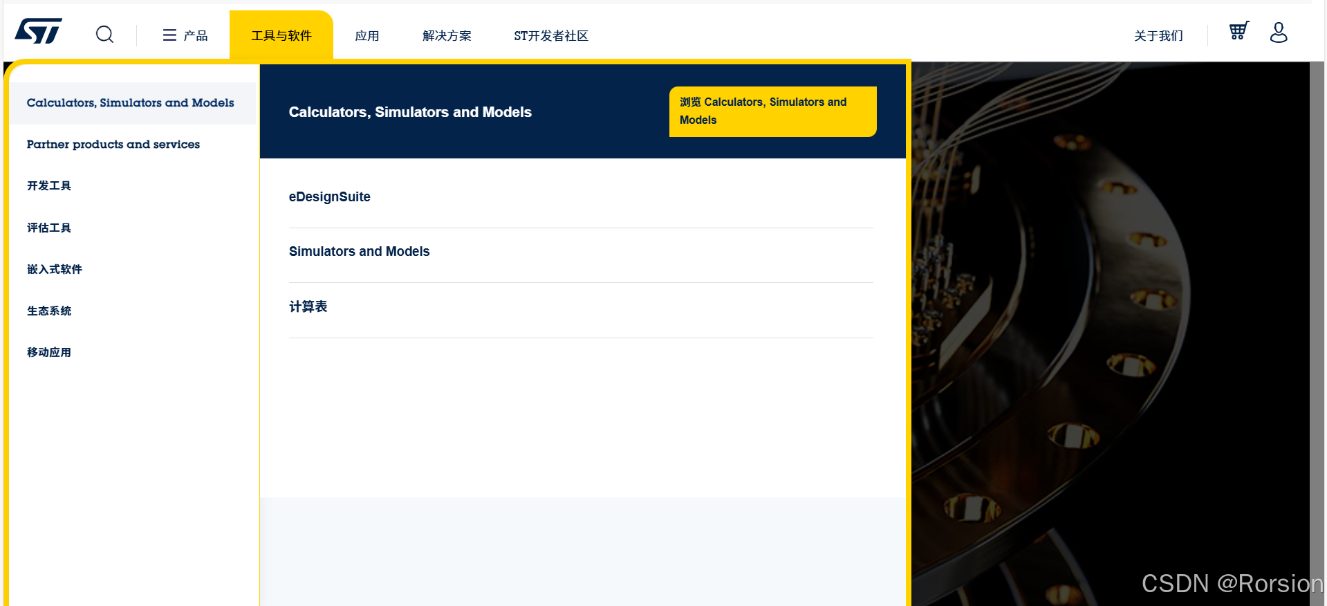Open the Simulators and Models link
This screenshot has height=606, width=1327.
[360, 252]
